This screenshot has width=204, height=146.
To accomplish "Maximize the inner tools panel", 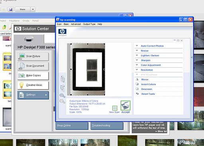I will tap(178, 41).
